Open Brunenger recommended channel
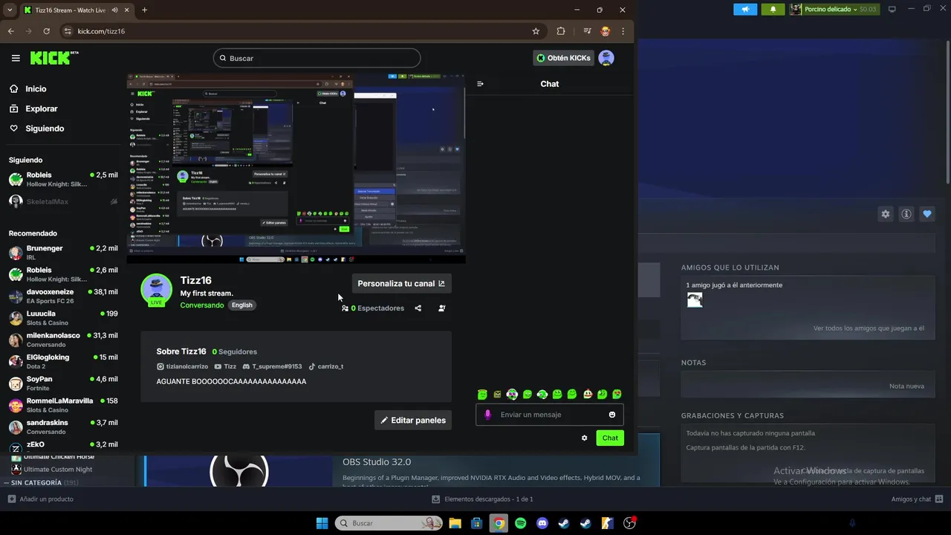951x535 pixels. point(63,253)
